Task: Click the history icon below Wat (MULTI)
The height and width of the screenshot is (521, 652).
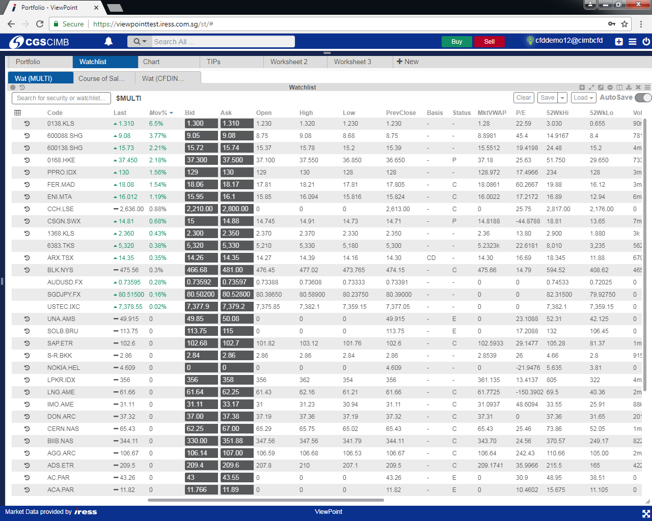Action: [22, 88]
